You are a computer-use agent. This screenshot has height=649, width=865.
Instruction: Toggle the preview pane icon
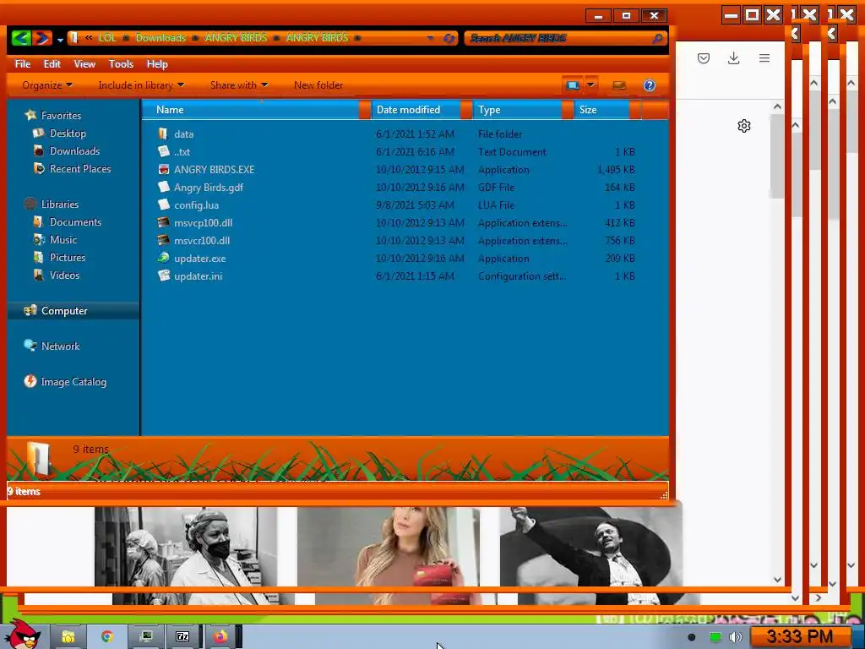click(x=619, y=85)
